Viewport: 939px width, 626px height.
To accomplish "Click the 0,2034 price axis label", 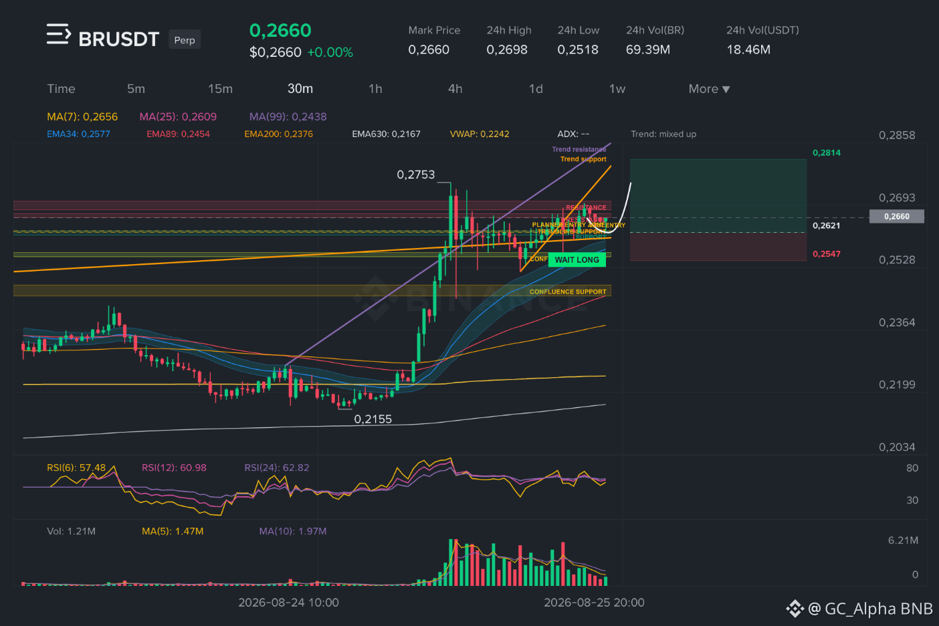I will click(x=897, y=447).
